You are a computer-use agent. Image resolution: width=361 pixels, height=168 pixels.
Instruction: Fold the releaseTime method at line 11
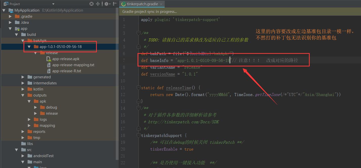pos(139,88)
